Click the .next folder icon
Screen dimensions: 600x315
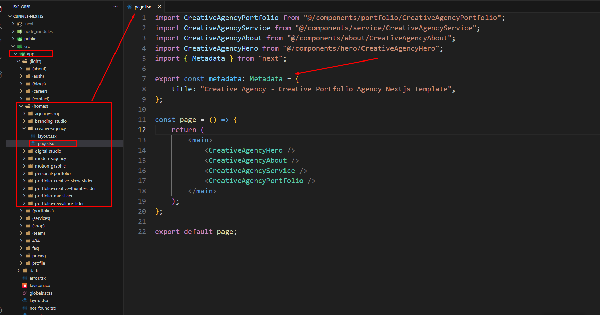[x=20, y=24]
